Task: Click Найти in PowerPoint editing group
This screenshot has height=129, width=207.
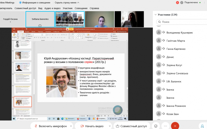Action: tap(113, 34)
